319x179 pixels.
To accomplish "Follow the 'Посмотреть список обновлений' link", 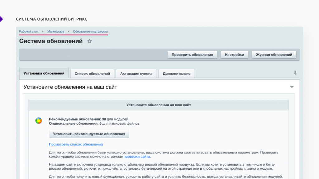I will 76,144.
